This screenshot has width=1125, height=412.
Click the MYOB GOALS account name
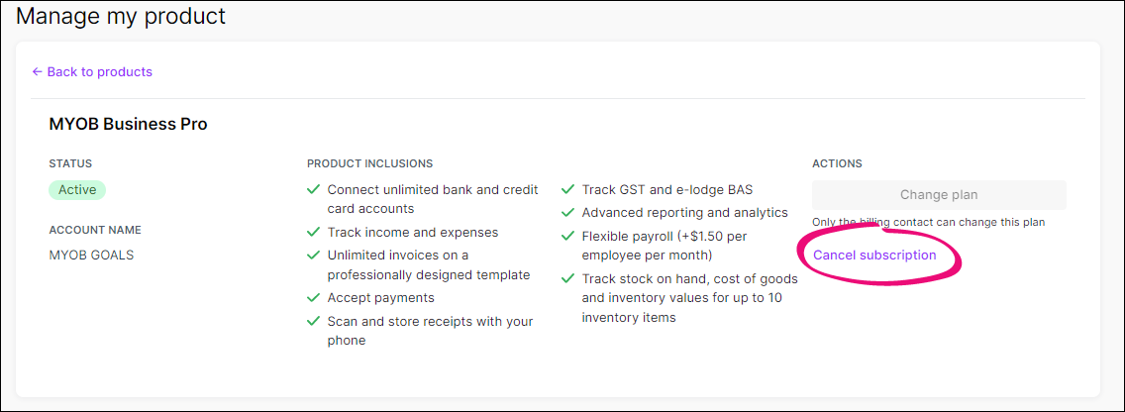click(91, 255)
